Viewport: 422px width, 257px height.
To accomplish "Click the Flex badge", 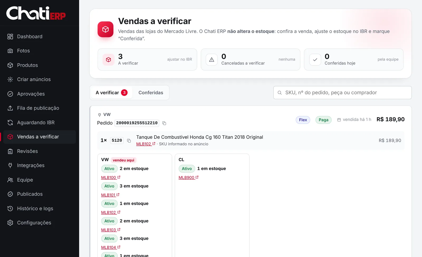I will (303, 120).
